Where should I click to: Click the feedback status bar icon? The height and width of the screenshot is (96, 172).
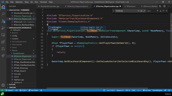point(165,90)
